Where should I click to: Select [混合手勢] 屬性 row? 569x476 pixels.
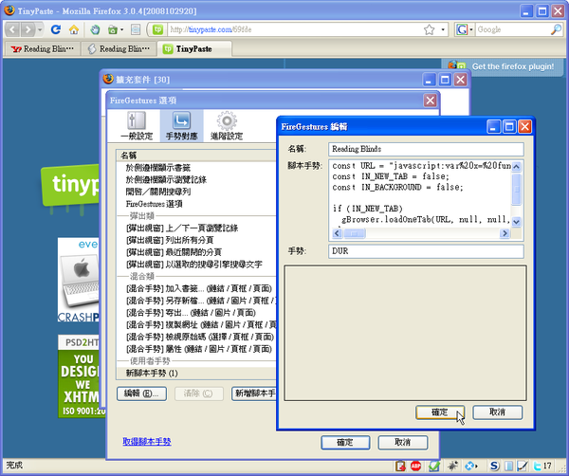tap(196, 349)
